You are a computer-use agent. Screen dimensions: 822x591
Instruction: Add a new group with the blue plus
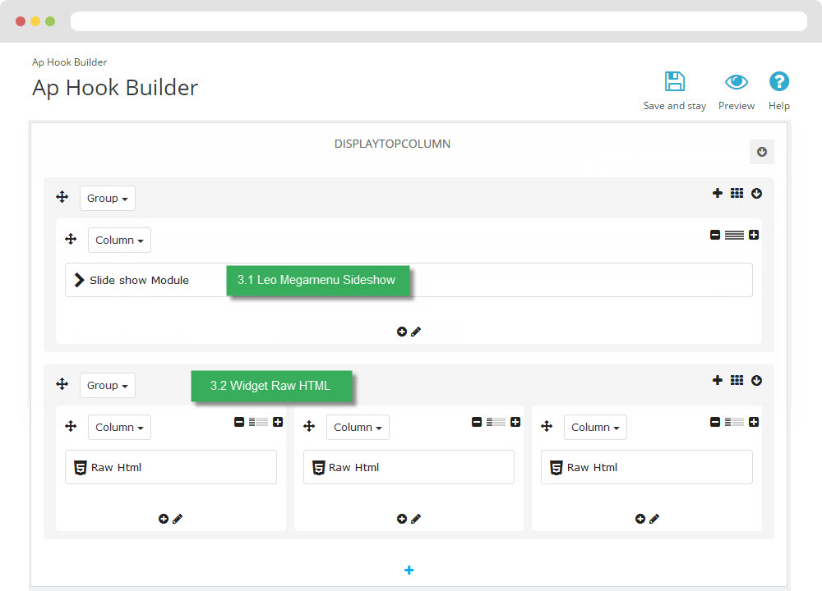click(x=409, y=570)
